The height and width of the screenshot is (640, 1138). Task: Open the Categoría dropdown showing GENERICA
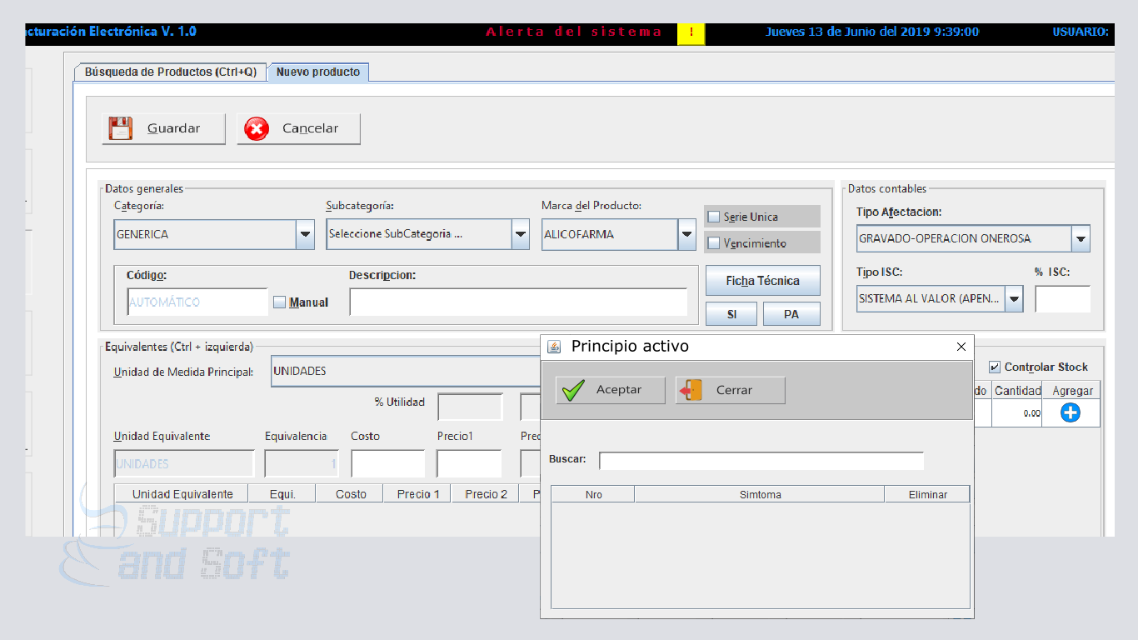(306, 235)
